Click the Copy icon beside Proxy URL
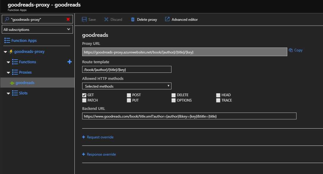Viewport: 323px width, 174px height. (291, 50)
